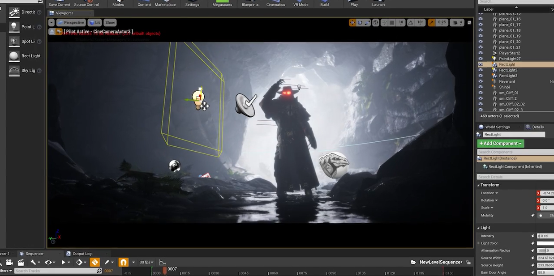
Task: Click the Play toolbar button
Action: point(354,4)
